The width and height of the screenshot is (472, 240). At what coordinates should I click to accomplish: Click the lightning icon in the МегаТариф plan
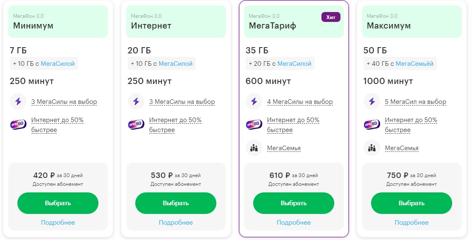[x=254, y=101]
